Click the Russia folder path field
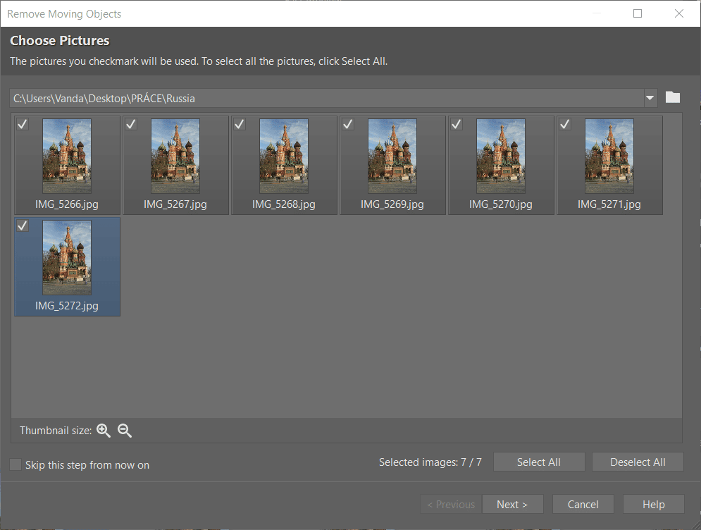This screenshot has width=701, height=530. pos(327,98)
